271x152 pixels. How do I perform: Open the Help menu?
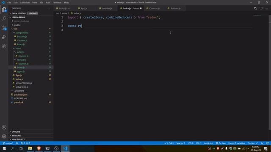point(66,3)
